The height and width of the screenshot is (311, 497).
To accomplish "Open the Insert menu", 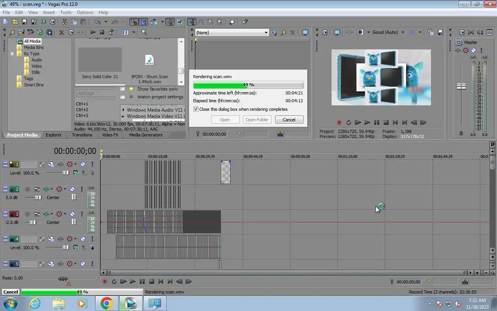I will 49,12.
